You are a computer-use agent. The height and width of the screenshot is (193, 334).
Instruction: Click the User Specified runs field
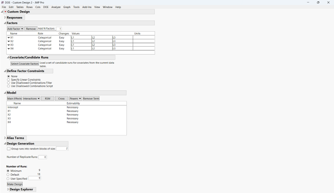[35, 178]
